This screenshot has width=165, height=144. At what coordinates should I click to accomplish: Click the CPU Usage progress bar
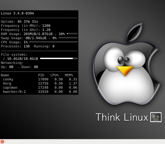pos(54,42)
